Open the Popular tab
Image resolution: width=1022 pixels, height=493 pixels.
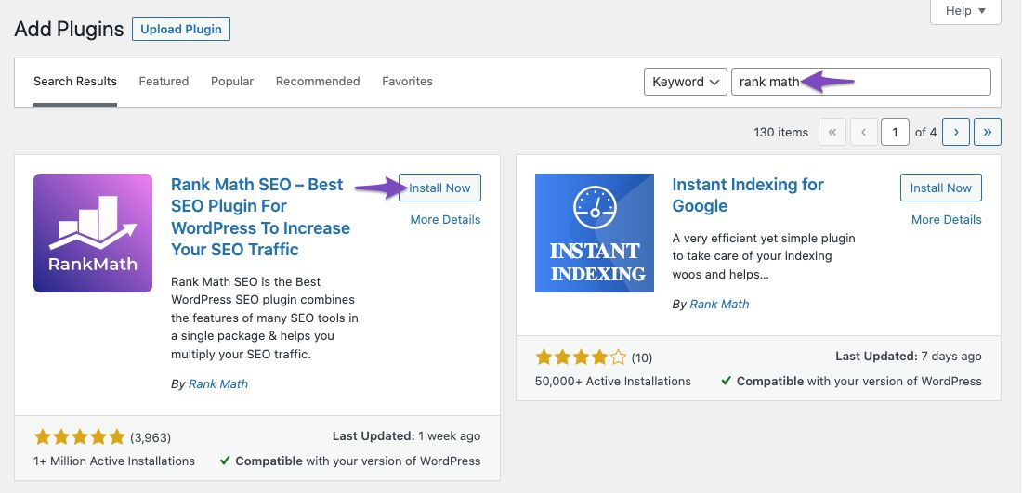pos(232,82)
